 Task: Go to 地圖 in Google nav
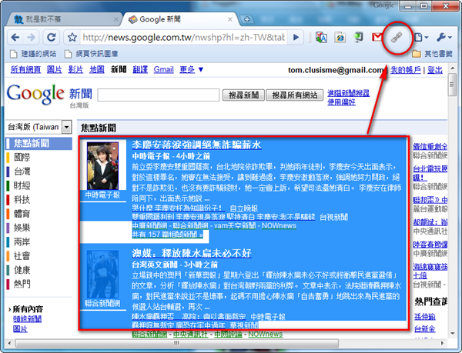[97, 70]
